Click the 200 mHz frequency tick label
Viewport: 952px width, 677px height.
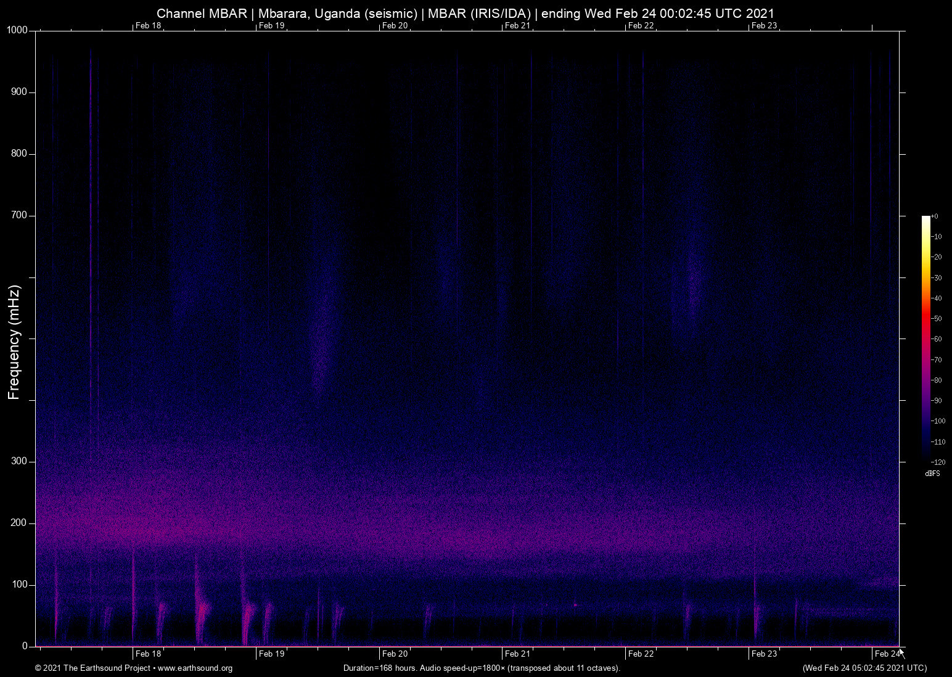click(18, 522)
